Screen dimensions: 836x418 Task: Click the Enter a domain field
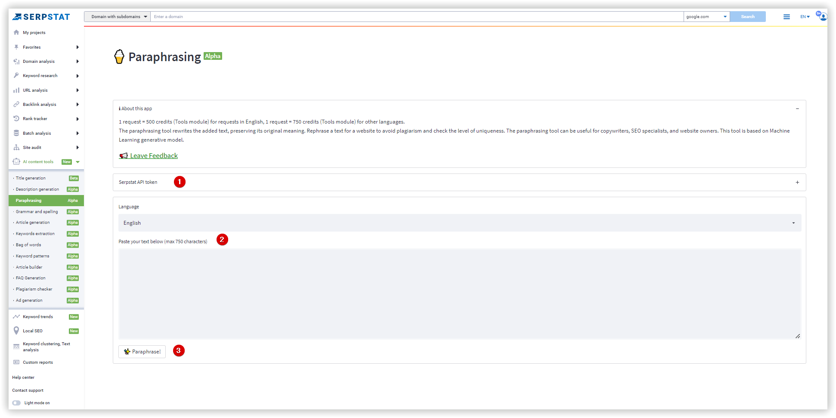pyautogui.click(x=417, y=17)
